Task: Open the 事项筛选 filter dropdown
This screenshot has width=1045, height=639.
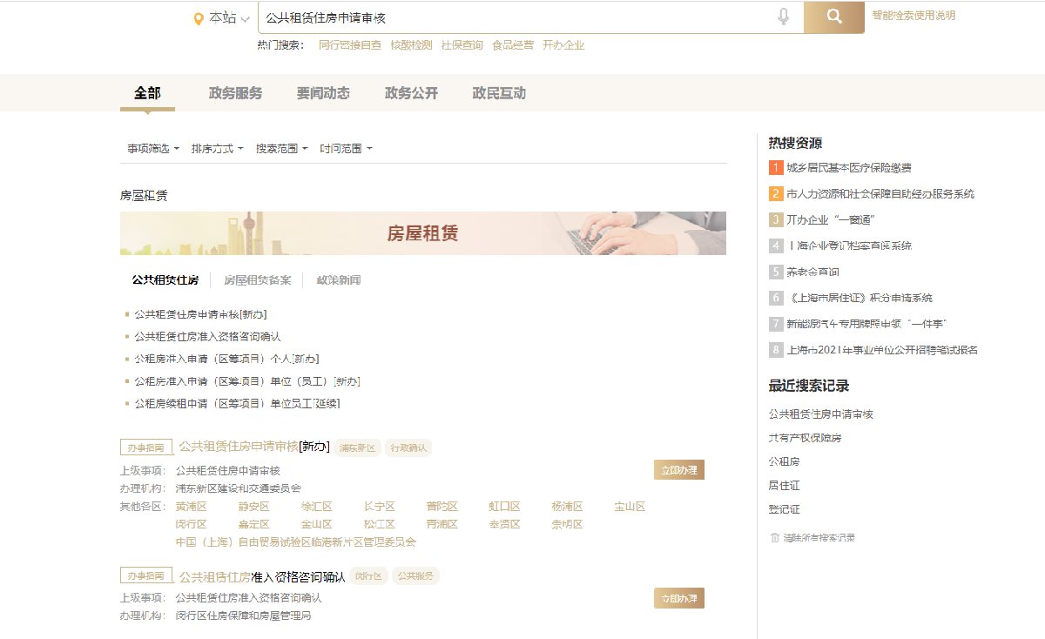Action: 152,149
